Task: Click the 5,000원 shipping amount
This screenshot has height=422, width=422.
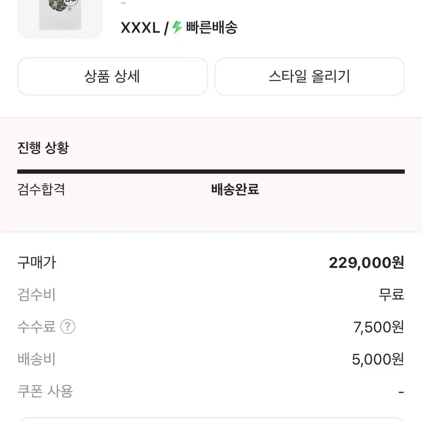Action: click(x=377, y=359)
